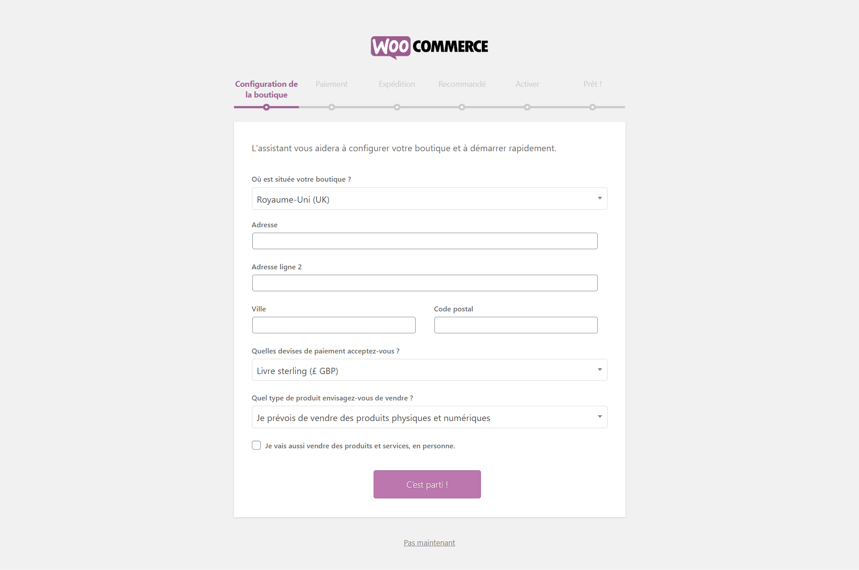Screen dimensions: 859x570
Task: Click the Expédition step circle marker
Action: tap(397, 107)
